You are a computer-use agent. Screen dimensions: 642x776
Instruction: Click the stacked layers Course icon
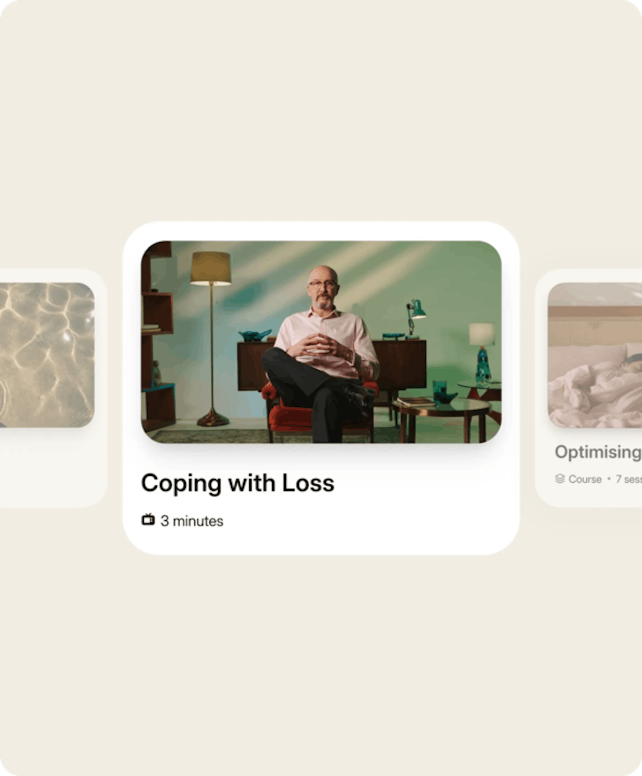point(560,479)
